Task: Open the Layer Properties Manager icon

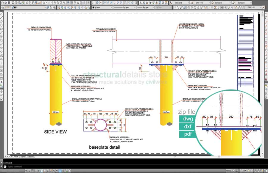Action: pyautogui.click(x=3, y=7)
